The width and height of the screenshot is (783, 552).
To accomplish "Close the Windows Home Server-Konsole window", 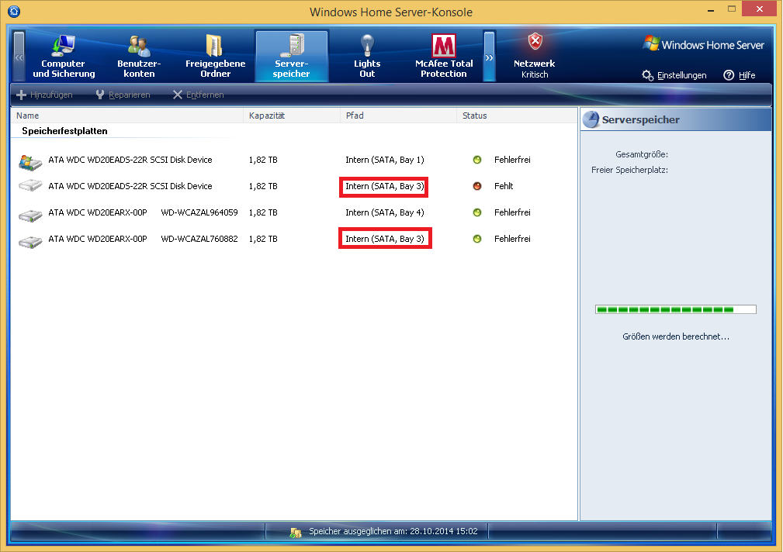I will (x=759, y=9).
